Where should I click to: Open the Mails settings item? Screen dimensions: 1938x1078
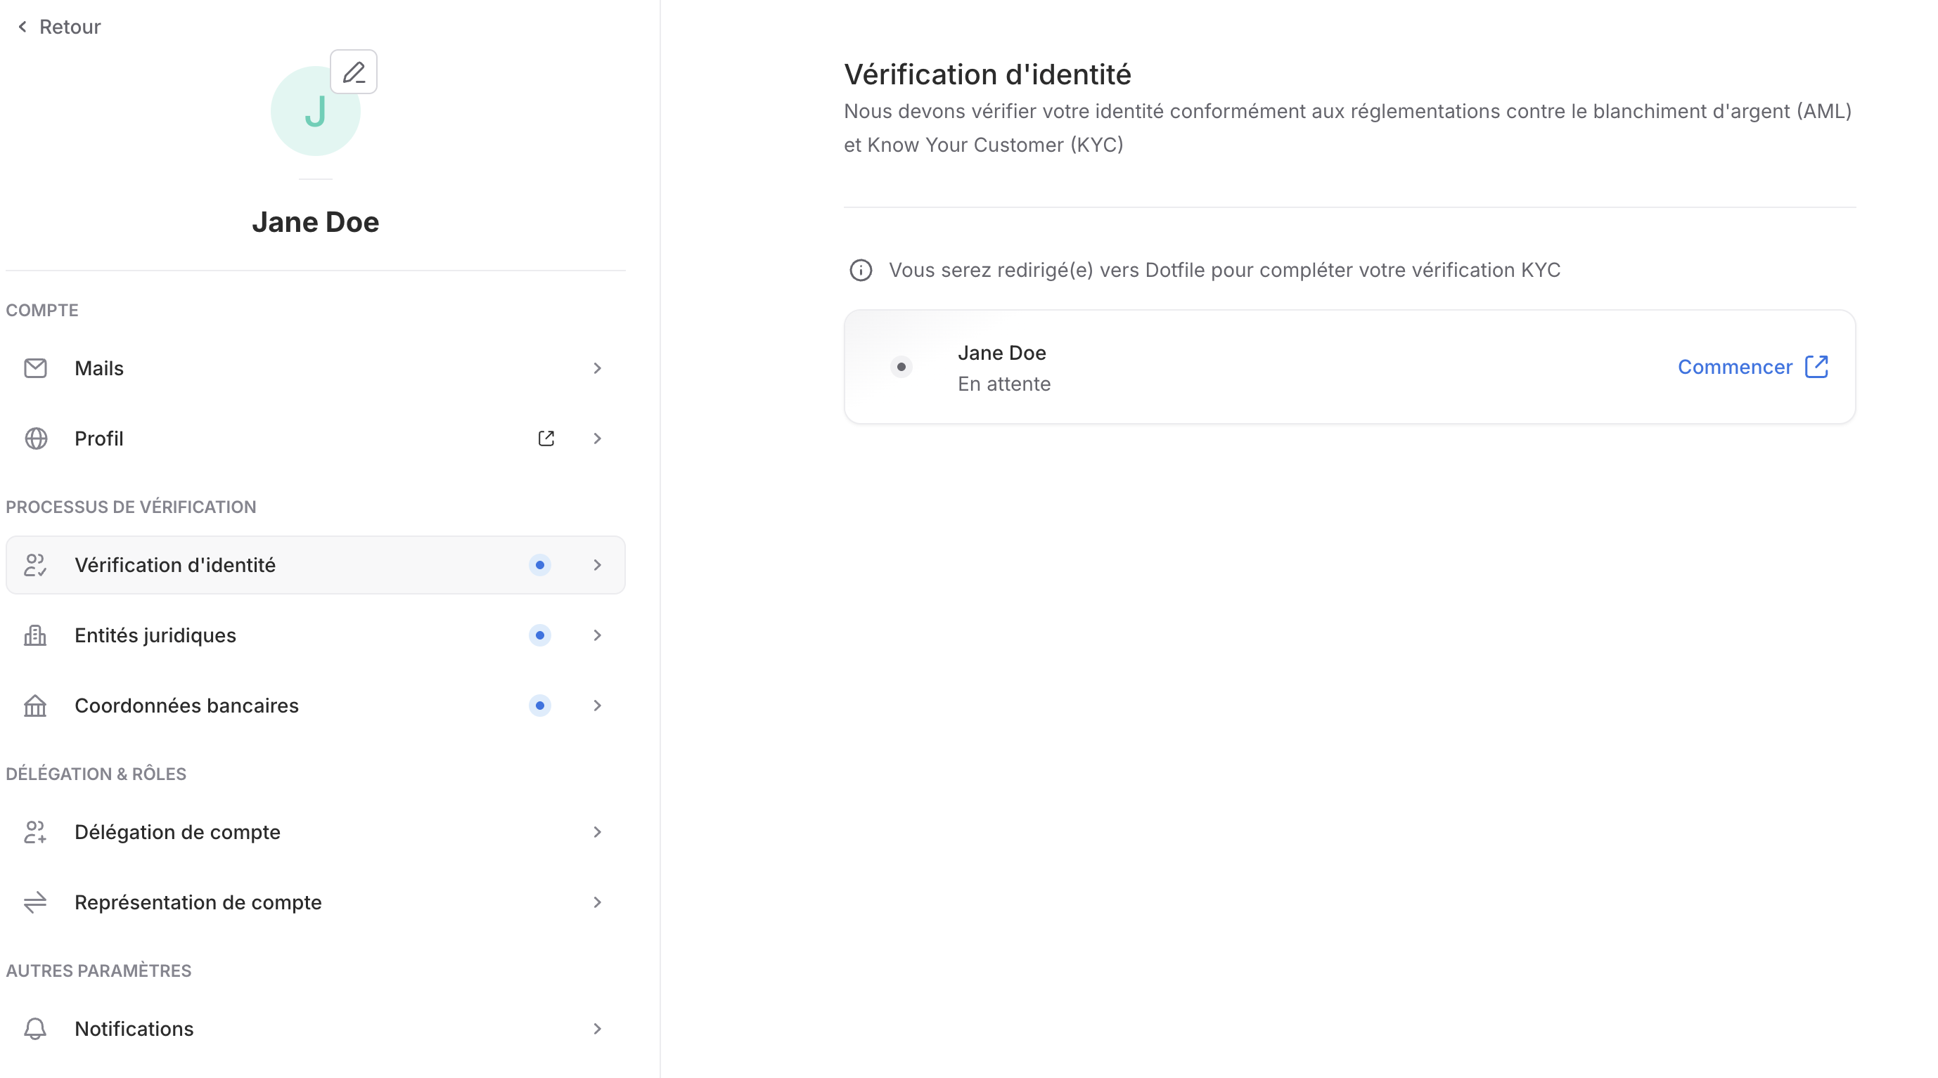[315, 368]
